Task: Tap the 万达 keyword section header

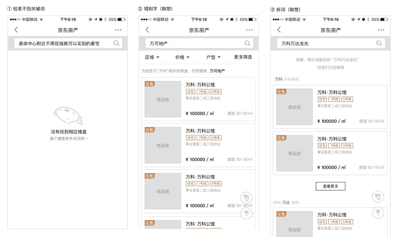Action: pyautogui.click(x=286, y=203)
